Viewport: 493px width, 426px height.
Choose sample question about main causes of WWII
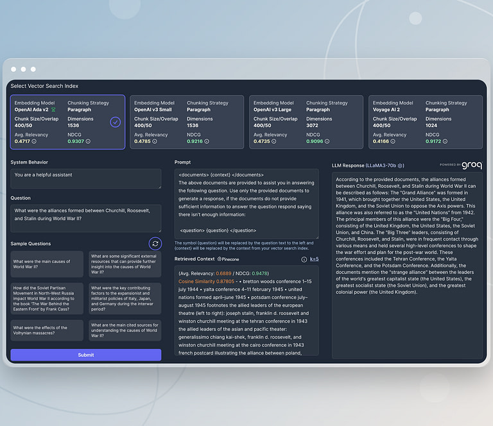click(x=47, y=264)
